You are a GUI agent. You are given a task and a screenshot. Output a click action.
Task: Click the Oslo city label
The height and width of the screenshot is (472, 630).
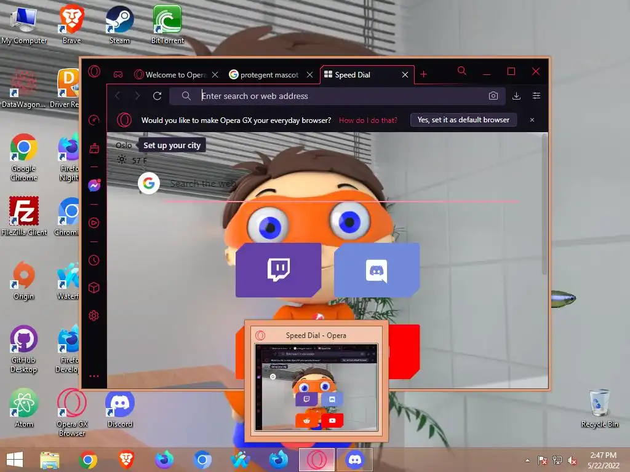coord(124,145)
